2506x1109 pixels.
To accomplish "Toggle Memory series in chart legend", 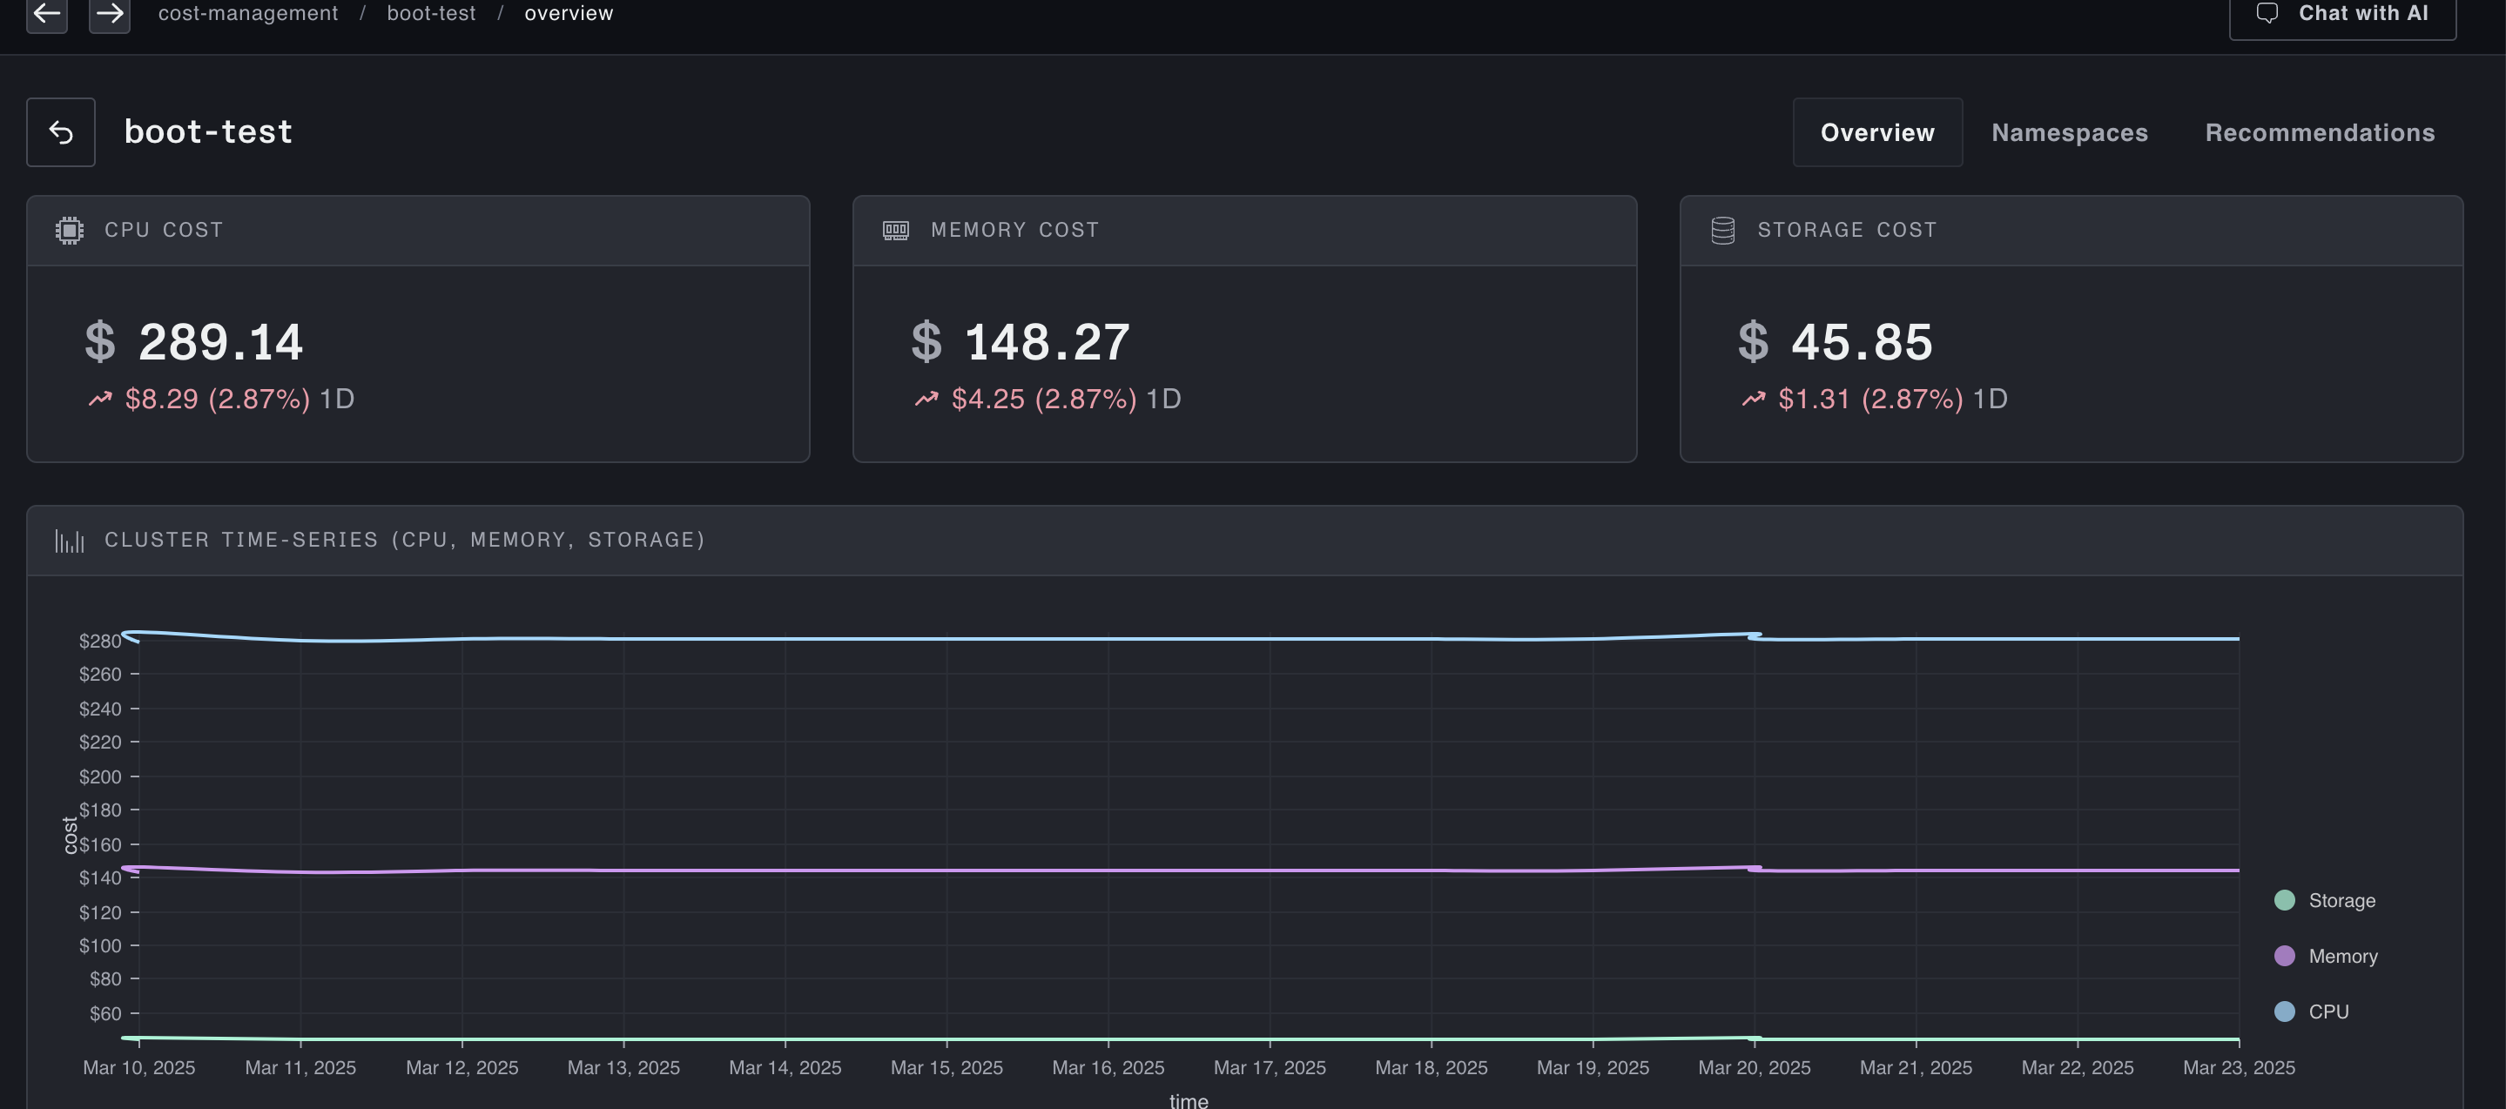I will pos(2325,957).
